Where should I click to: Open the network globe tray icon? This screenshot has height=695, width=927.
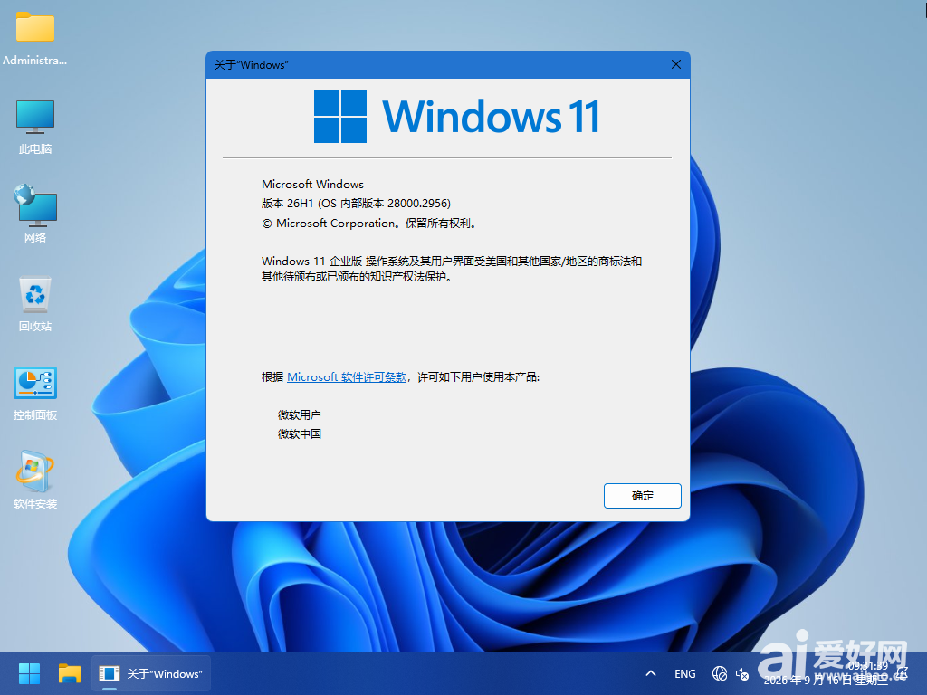point(719,673)
